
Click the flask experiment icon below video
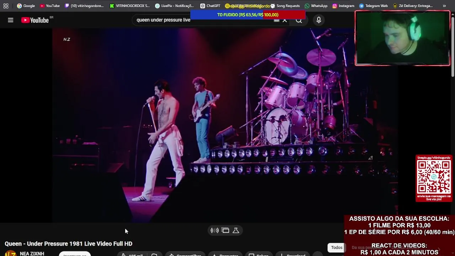236,230
